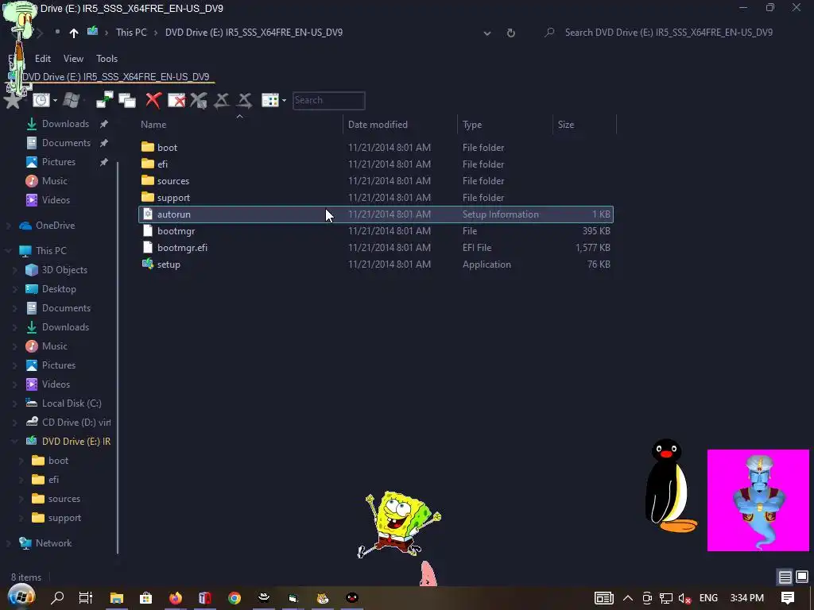Image resolution: width=814 pixels, height=610 pixels.
Task: Click the refresh button in address bar
Action: coord(511,33)
